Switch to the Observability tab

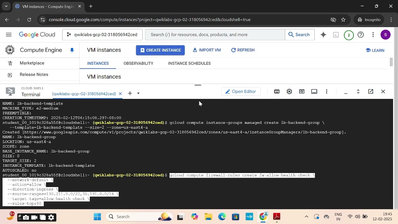coord(138,63)
